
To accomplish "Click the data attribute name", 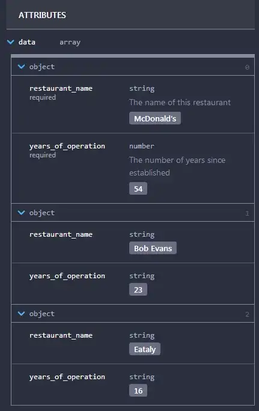I will (x=26, y=42).
